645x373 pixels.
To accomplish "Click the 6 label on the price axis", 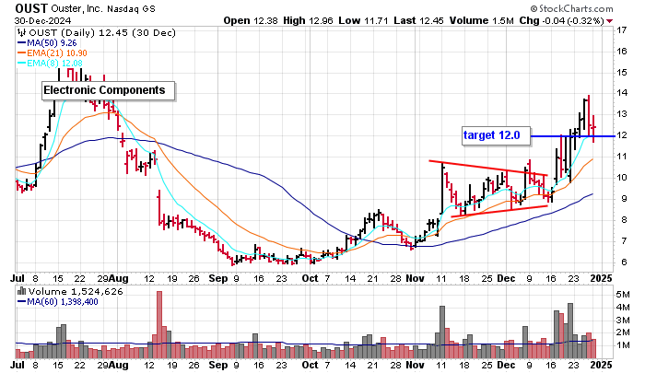I will tap(624, 262).
